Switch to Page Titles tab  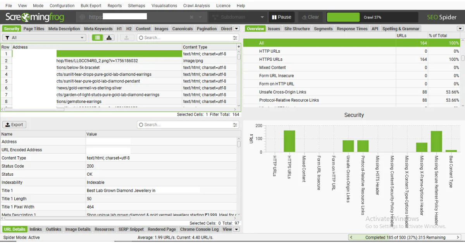(x=34, y=29)
